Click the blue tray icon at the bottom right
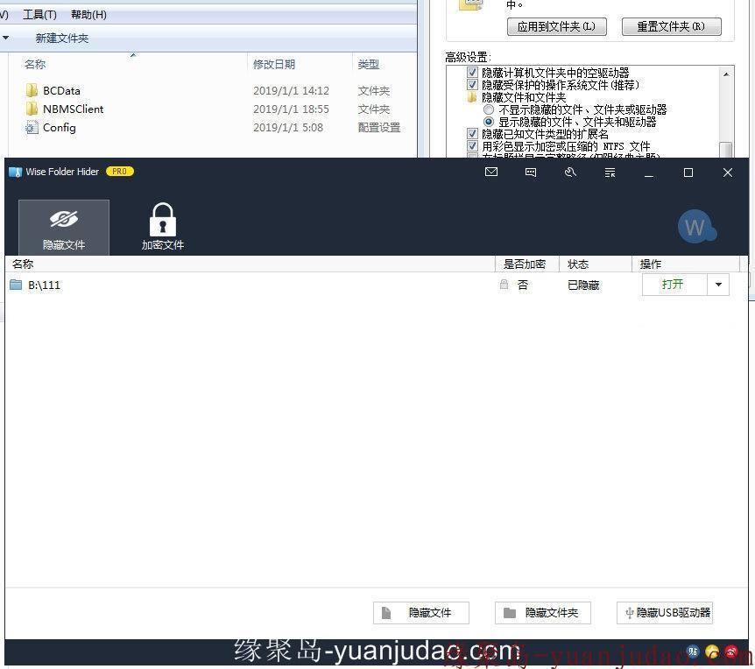Viewport: 755px width, 669px height. tap(693, 652)
